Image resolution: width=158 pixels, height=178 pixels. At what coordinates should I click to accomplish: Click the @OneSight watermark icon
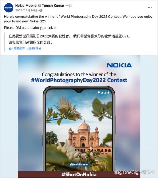click(116, 172)
